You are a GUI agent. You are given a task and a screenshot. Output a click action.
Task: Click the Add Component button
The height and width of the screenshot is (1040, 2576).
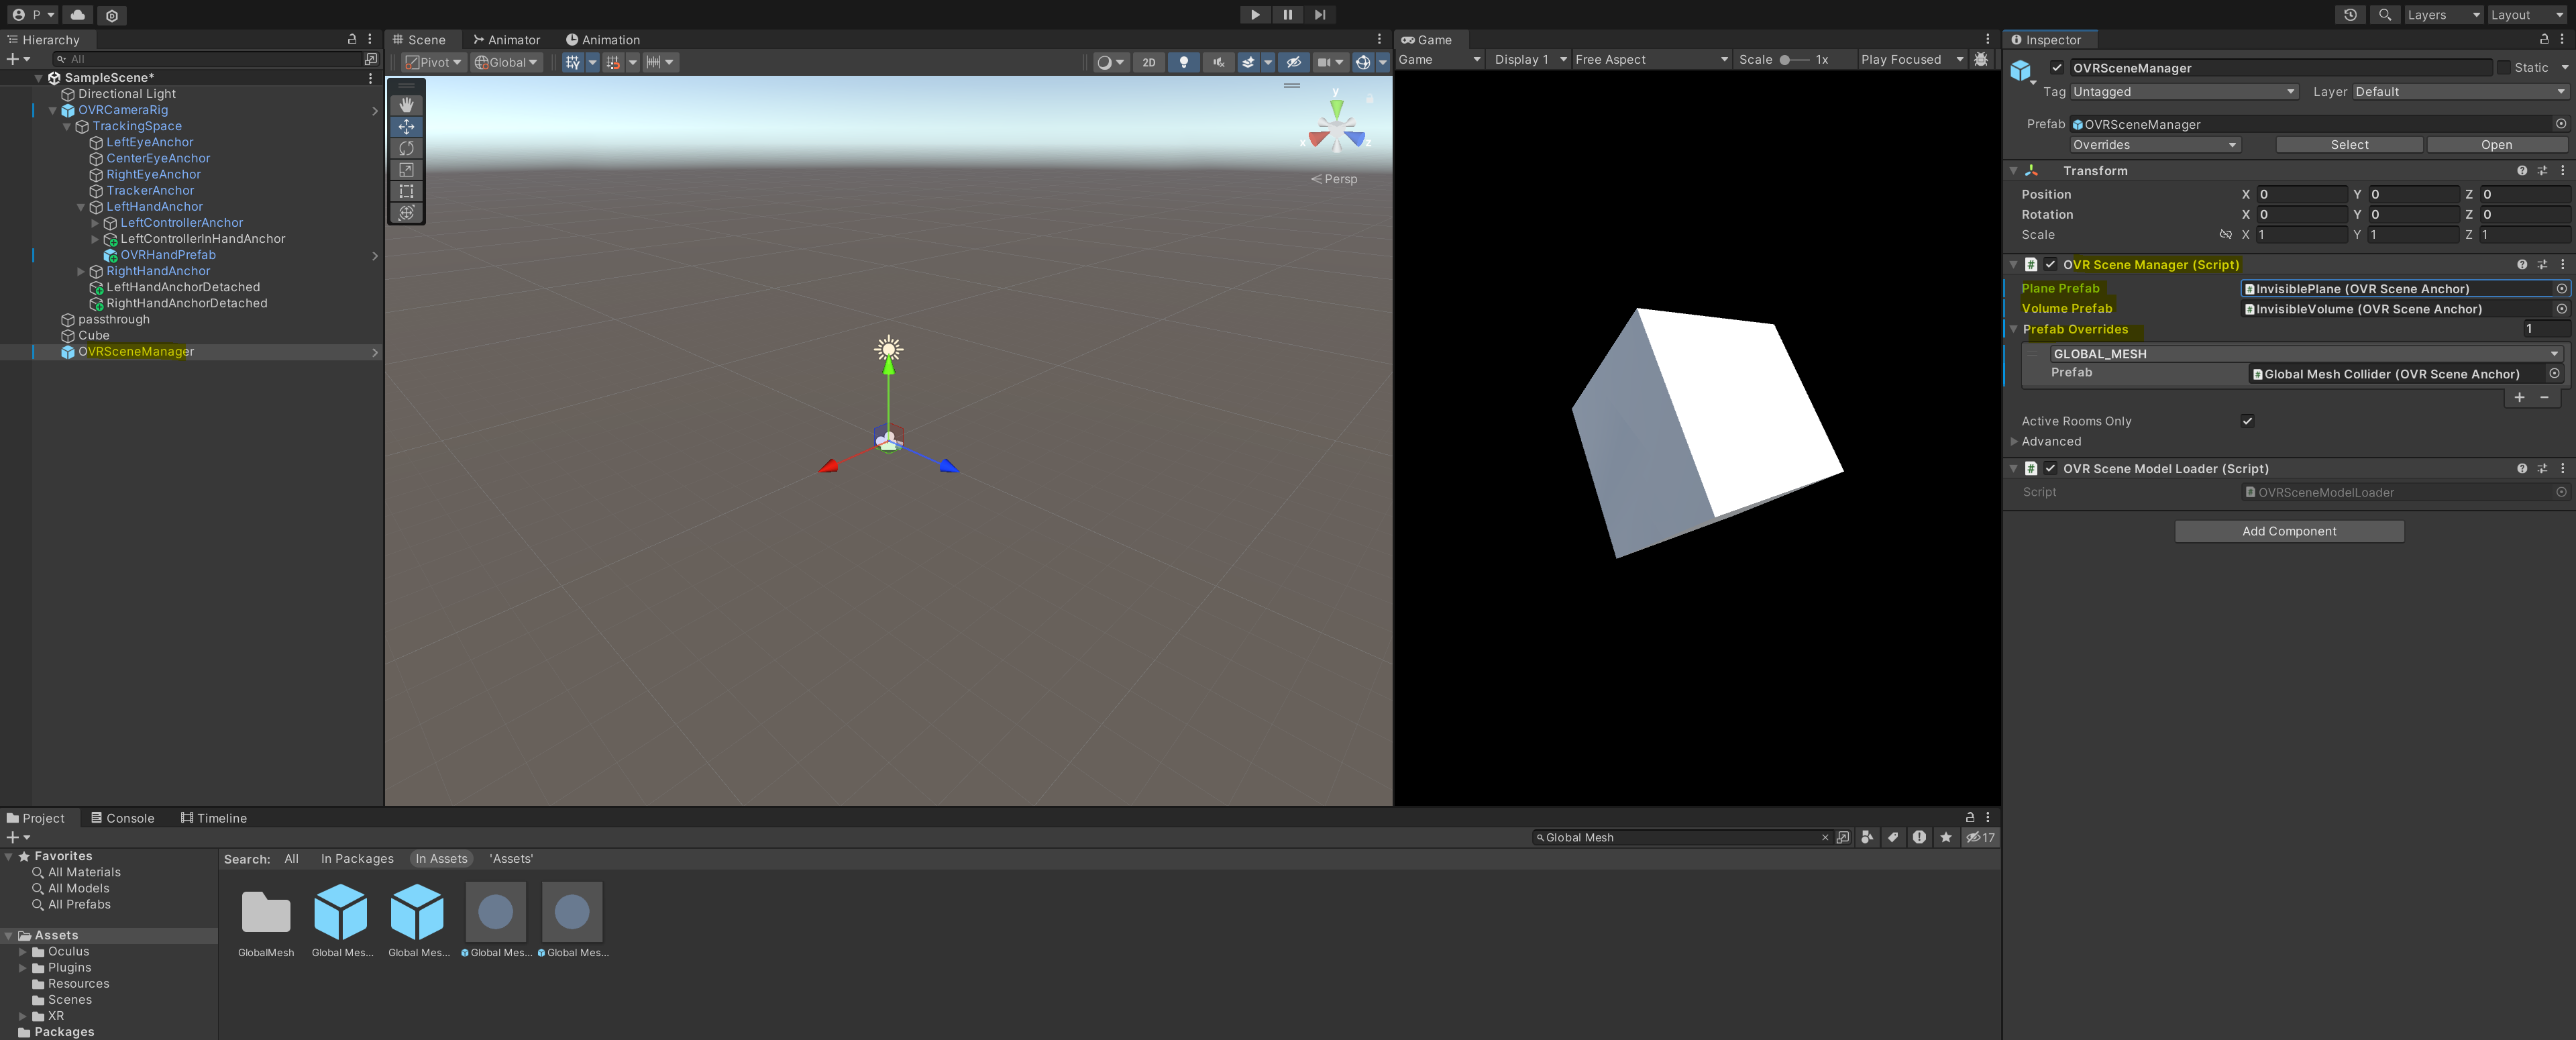click(x=2288, y=531)
